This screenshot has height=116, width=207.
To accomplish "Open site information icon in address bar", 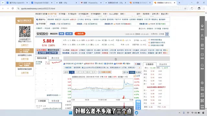I will coord(18,8).
